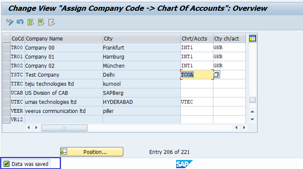Click the 'Frankfurt' city cell
Image resolution: width=303 pixels, height=169 pixels.
(142, 47)
